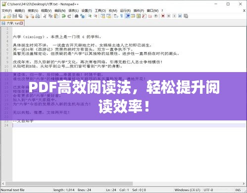The image size is (247, 193).
Task: Start macro recording with red circle
Action: coord(163,16)
